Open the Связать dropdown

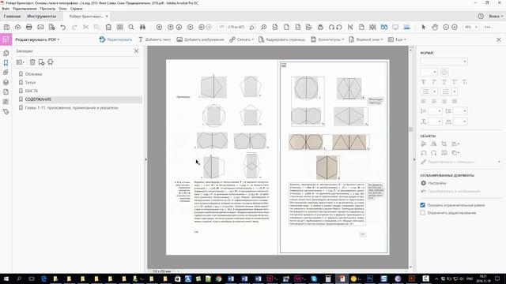[x=242, y=39]
